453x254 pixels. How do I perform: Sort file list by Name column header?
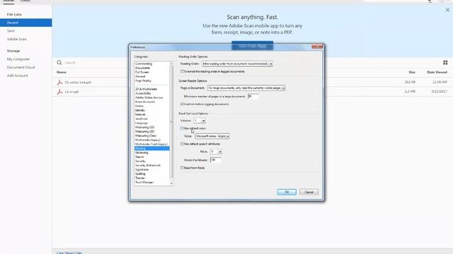[x=62, y=72]
